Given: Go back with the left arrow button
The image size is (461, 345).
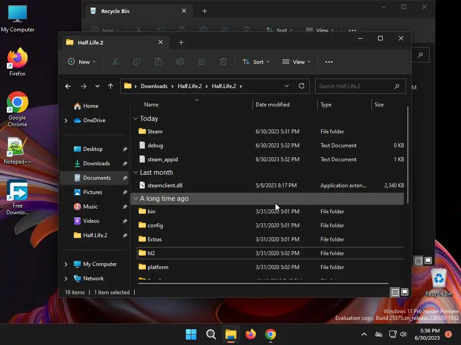Looking at the screenshot, I should [68, 86].
